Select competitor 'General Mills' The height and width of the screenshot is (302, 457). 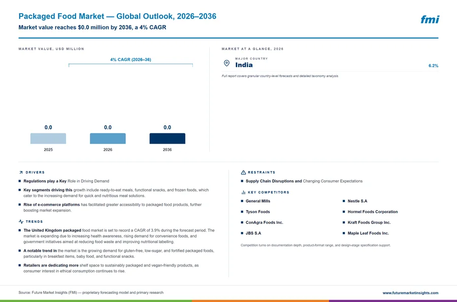[x=258, y=201]
